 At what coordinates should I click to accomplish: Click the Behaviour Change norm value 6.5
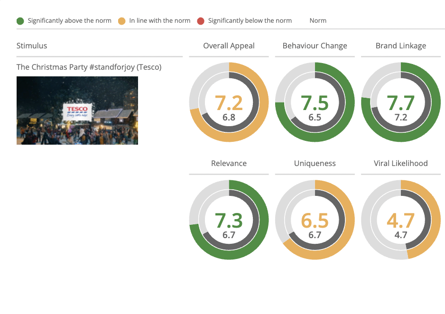pyautogui.click(x=315, y=118)
